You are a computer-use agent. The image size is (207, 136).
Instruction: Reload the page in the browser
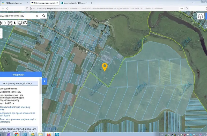8,9
